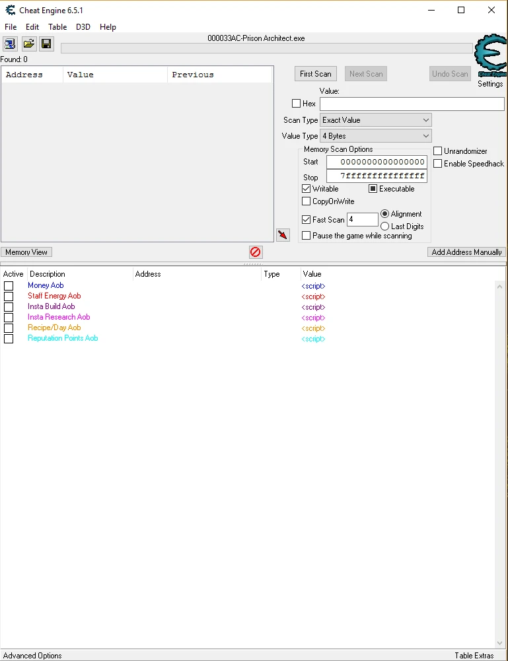Click the Active column header
This screenshot has height=661, width=508.
point(13,274)
